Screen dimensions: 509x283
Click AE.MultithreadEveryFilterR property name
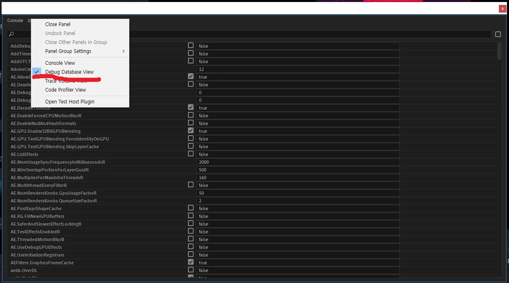coord(39,185)
